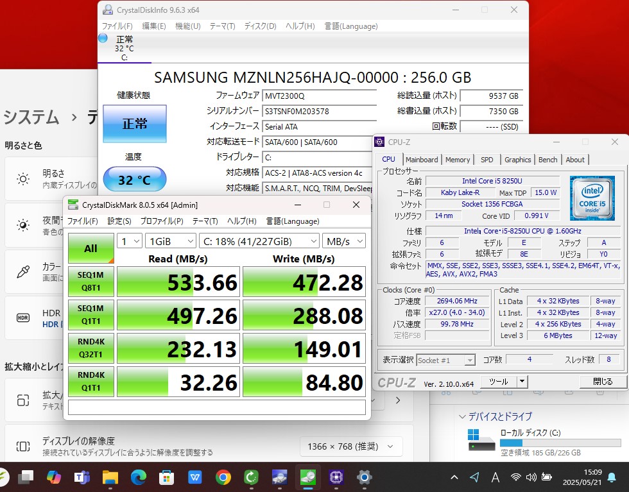Click the HDR icon in Settings

click(x=23, y=318)
